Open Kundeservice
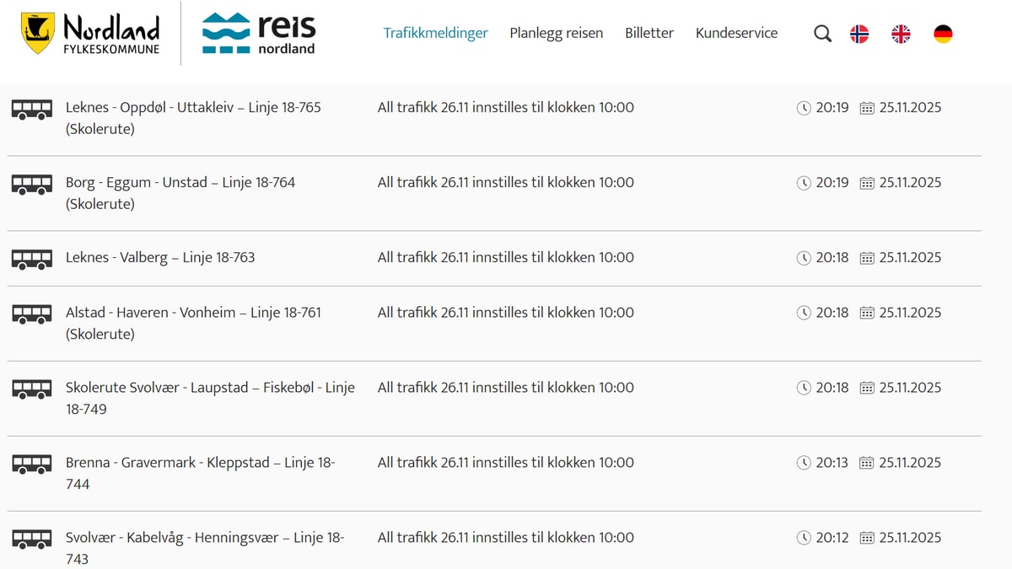The image size is (1012, 569). coord(735,33)
